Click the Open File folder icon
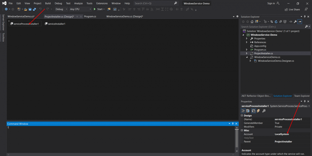The height and width of the screenshot is (156, 312). click(26, 9)
